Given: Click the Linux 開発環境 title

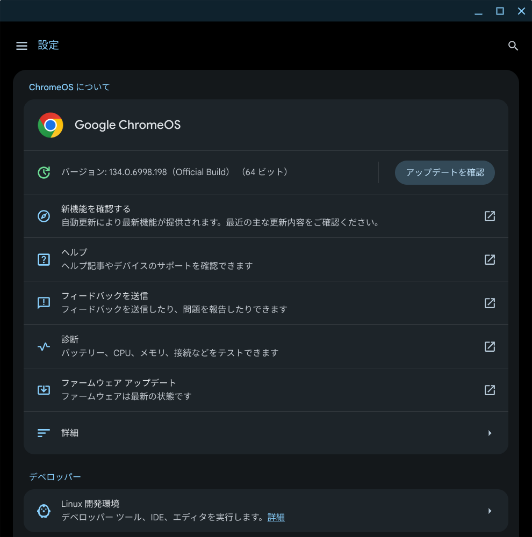Looking at the screenshot, I should pos(90,504).
